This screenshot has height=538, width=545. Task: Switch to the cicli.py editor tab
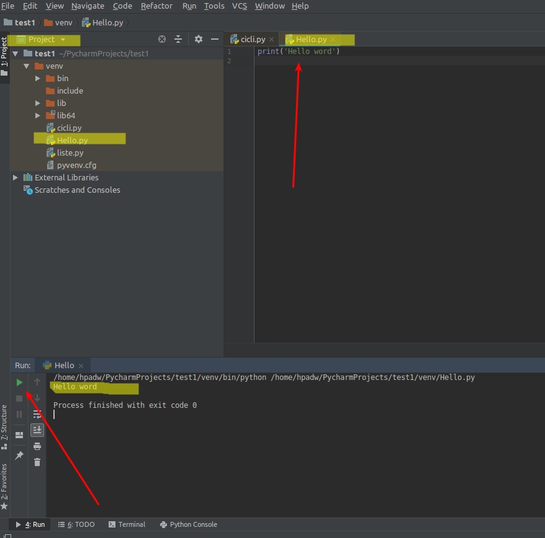click(252, 38)
